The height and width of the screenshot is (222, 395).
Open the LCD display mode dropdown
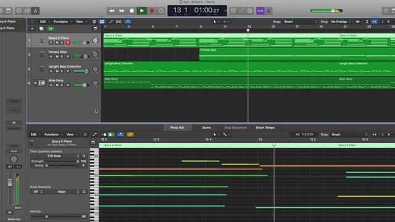(x=225, y=11)
